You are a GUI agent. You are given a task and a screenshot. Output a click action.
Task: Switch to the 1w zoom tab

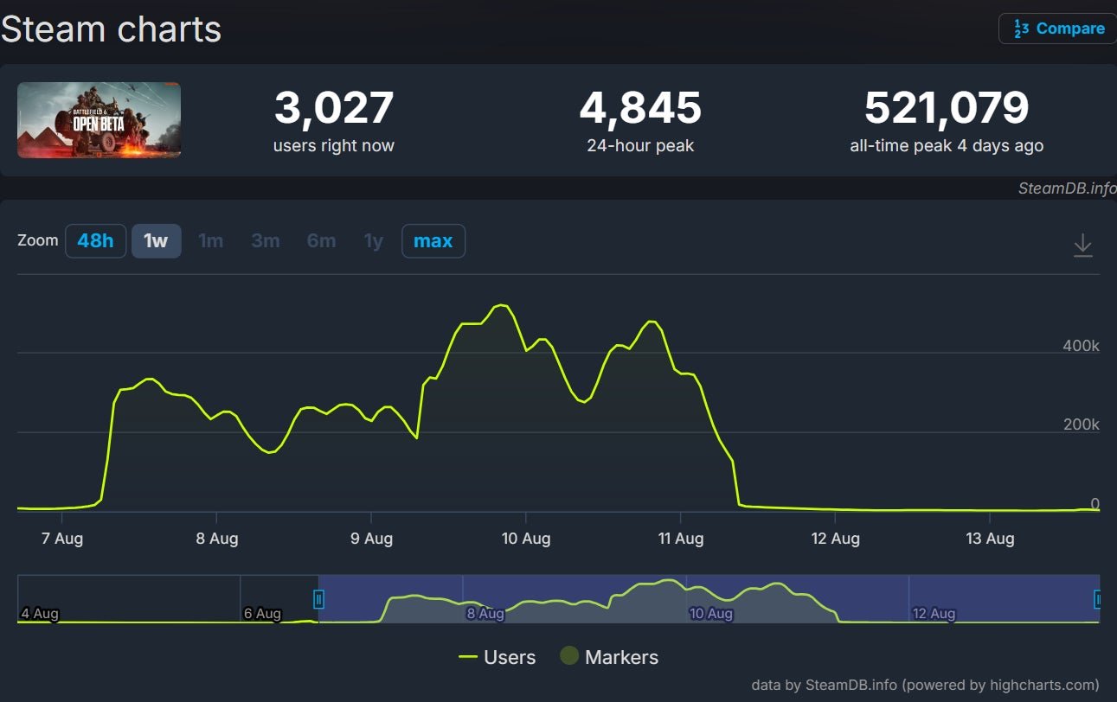[x=156, y=241]
